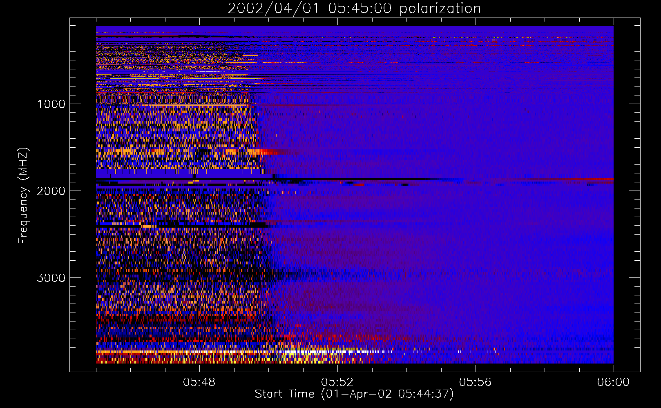This screenshot has height=408, width=661.
Task: Click the 'Start Time (01-Apr-02 05:44:37)' label
Action: (x=354, y=394)
